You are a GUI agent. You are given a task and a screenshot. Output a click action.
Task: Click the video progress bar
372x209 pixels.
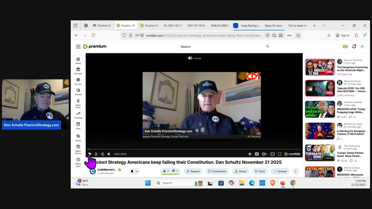[x=194, y=149]
